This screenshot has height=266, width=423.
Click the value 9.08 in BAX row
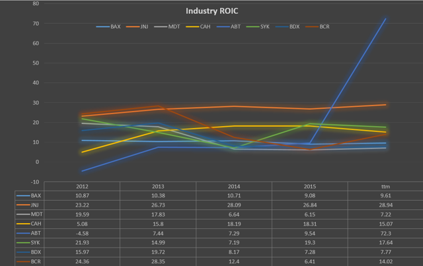tap(310, 195)
